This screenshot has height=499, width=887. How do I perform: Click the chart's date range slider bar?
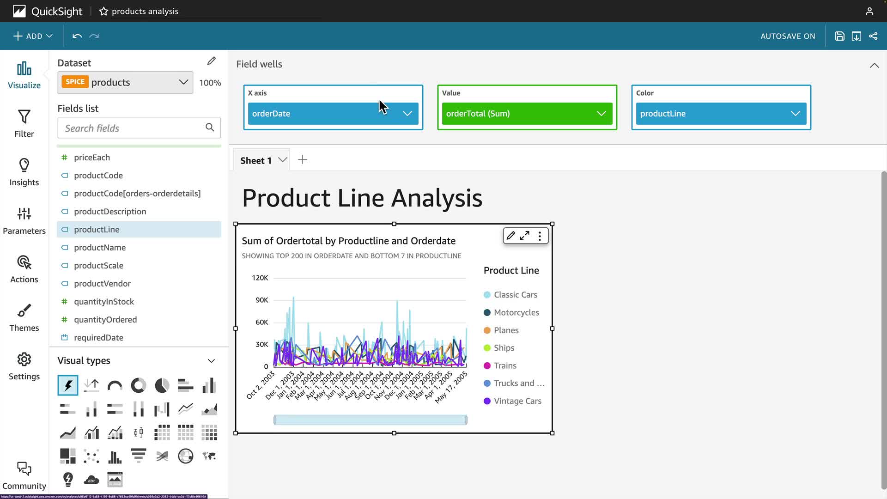(x=370, y=420)
